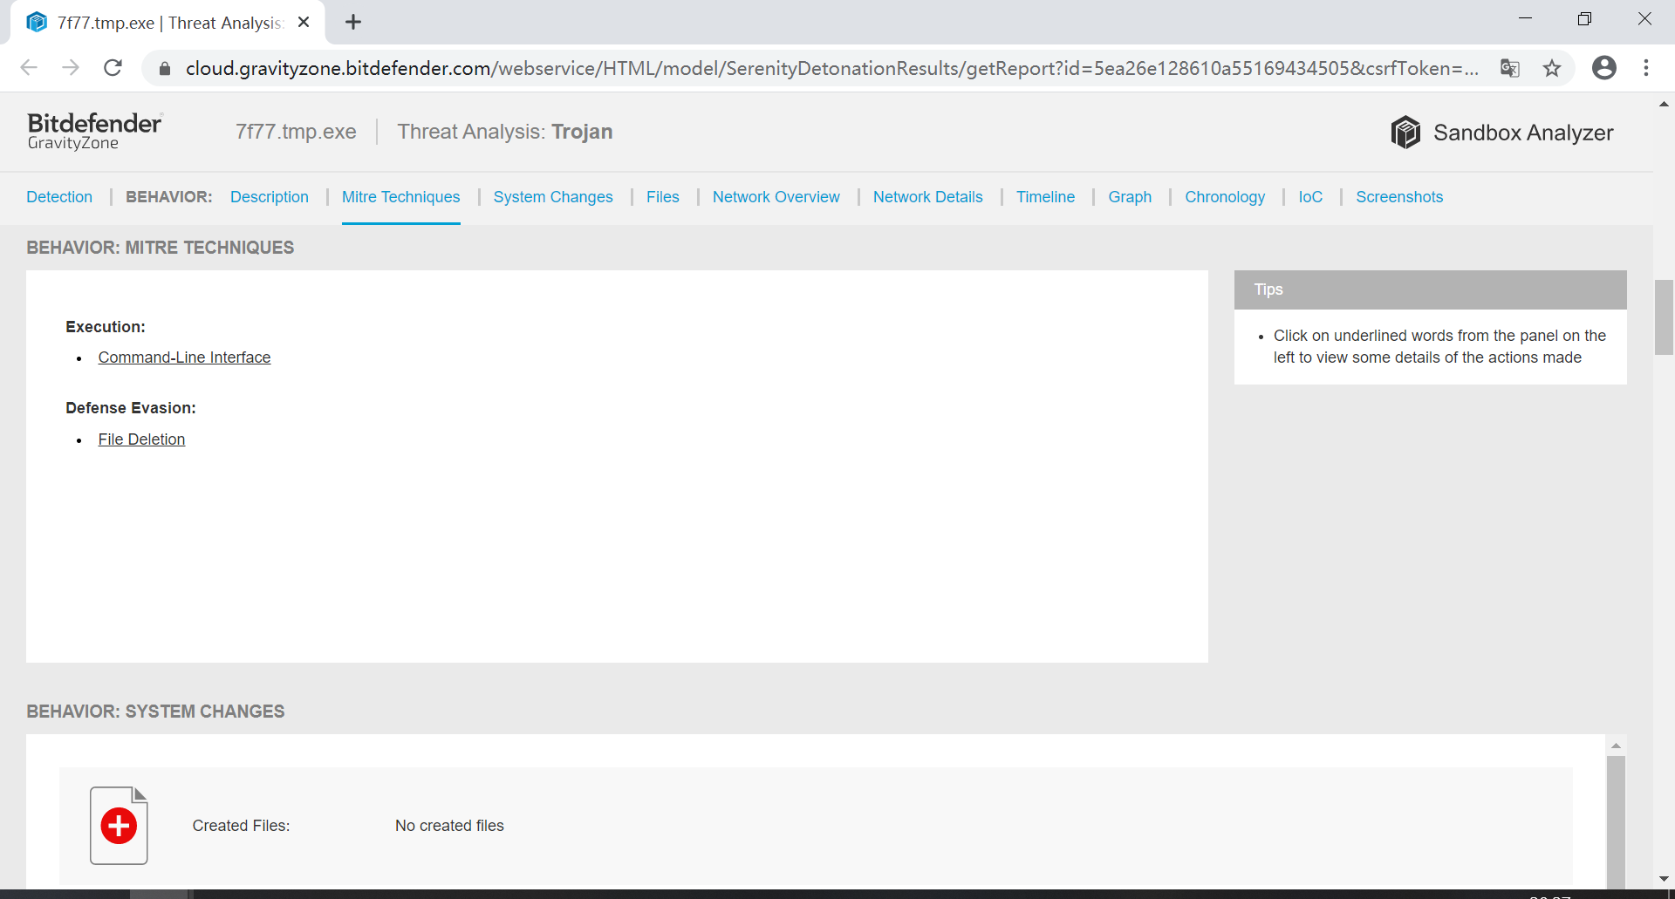The width and height of the screenshot is (1675, 899).
Task: Open the Description behavior tab
Action: pyautogui.click(x=270, y=197)
